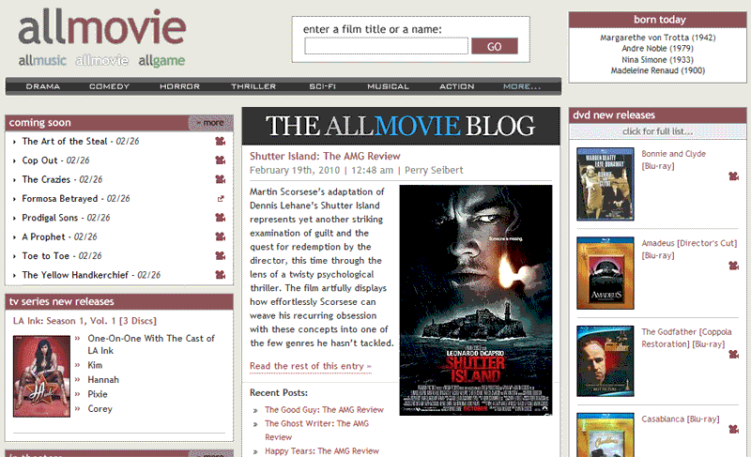The image size is (751, 457).
Task: Click Madeleine Renaud in born today
Action: pyautogui.click(x=658, y=70)
